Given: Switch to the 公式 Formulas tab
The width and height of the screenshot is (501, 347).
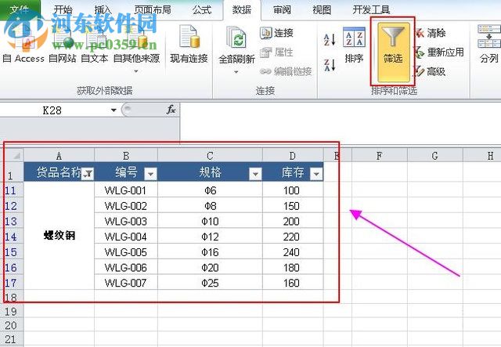Looking at the screenshot, I should click(202, 10).
